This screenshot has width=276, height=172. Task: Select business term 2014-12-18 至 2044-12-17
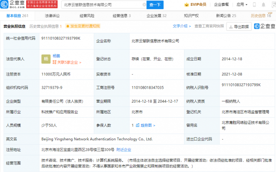[155, 101]
